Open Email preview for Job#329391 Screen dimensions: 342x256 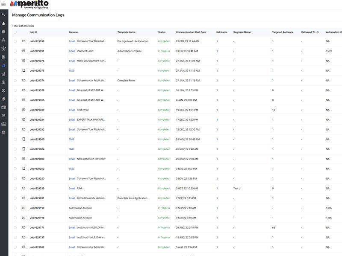pyautogui.click(x=72, y=51)
